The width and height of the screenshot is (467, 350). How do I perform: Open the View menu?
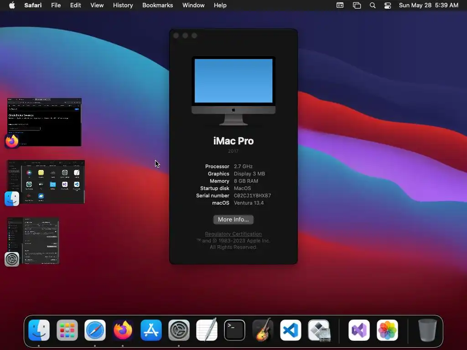pyautogui.click(x=97, y=5)
